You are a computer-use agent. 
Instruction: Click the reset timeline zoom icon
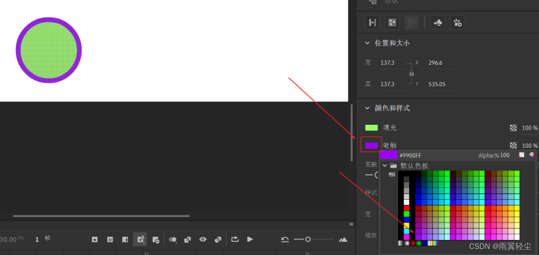click(x=285, y=240)
